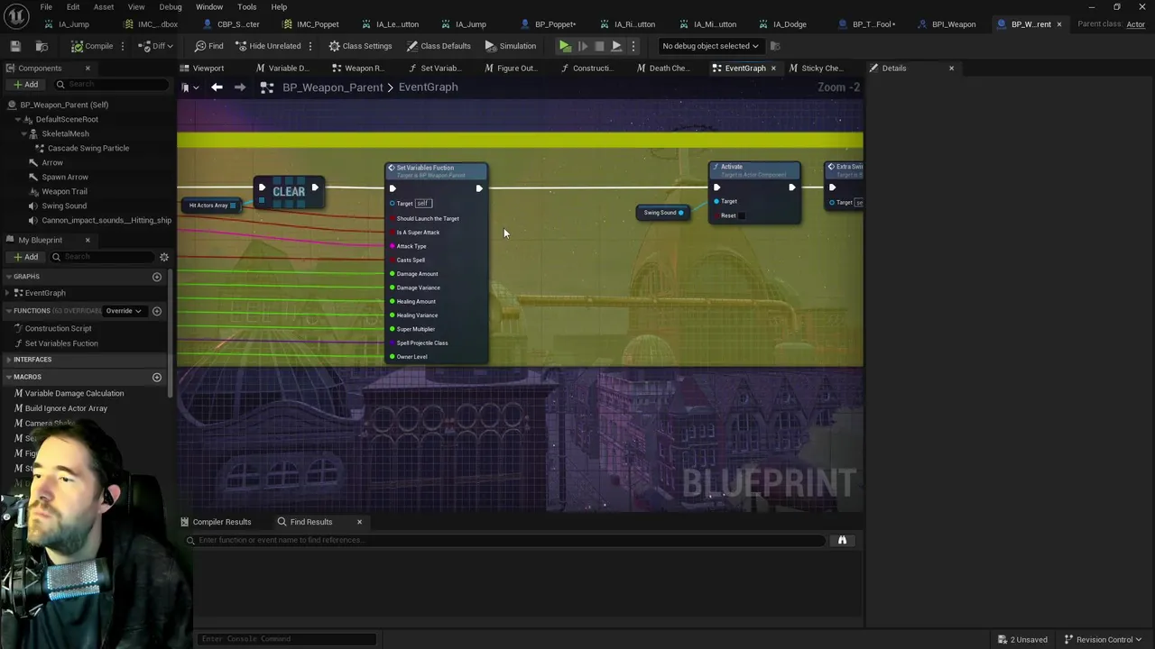
Task: Select the Build Ignore Actor Array macro
Action: point(66,408)
